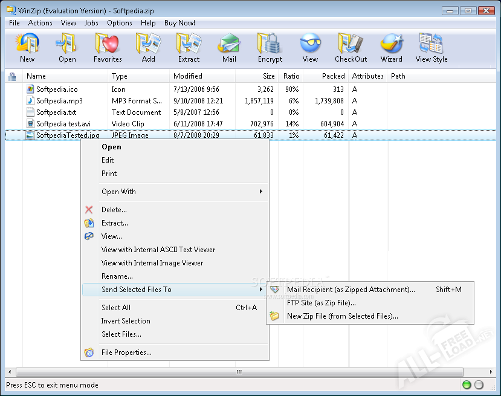Select Softpedia.mp3 in the file list
Screen dimensions: 501x396
point(59,101)
